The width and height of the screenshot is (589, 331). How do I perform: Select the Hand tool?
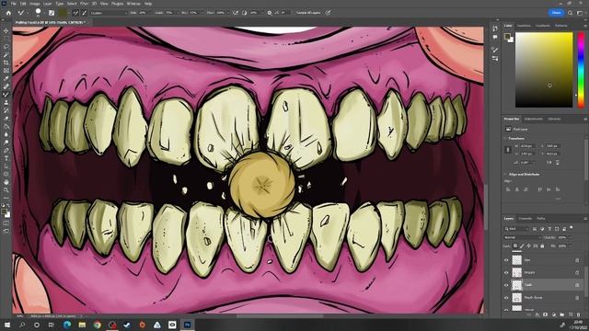6,182
